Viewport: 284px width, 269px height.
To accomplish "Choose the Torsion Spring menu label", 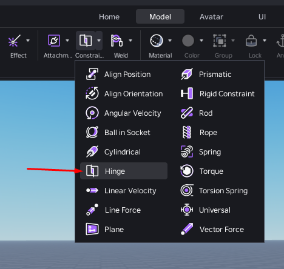I will pyautogui.click(x=223, y=191).
